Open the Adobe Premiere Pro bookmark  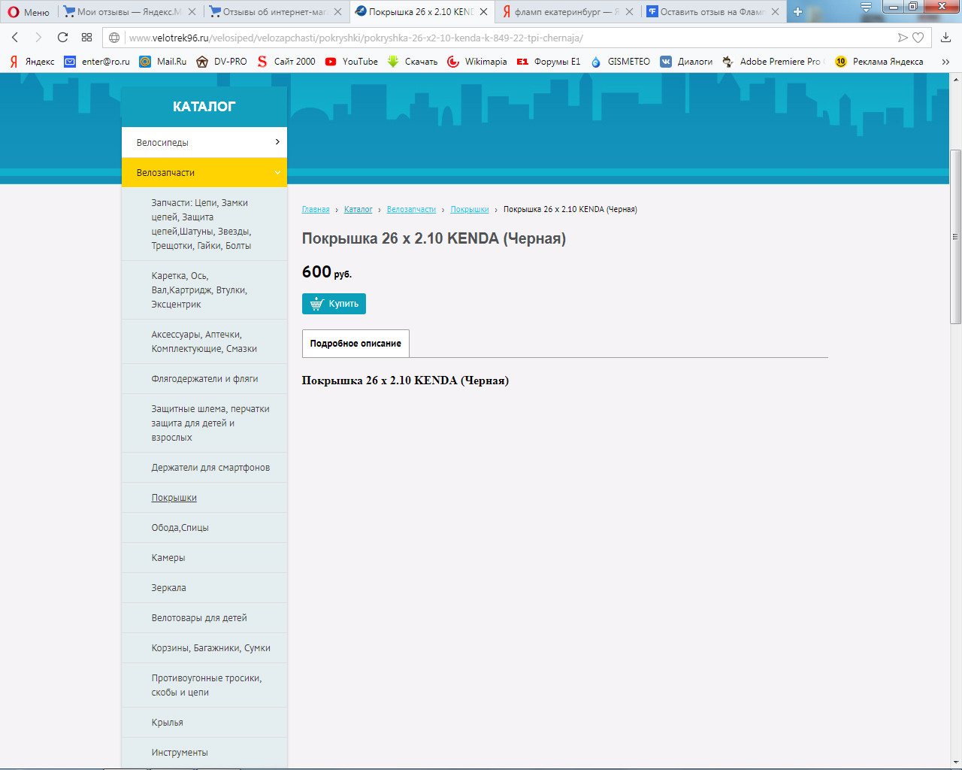773,62
